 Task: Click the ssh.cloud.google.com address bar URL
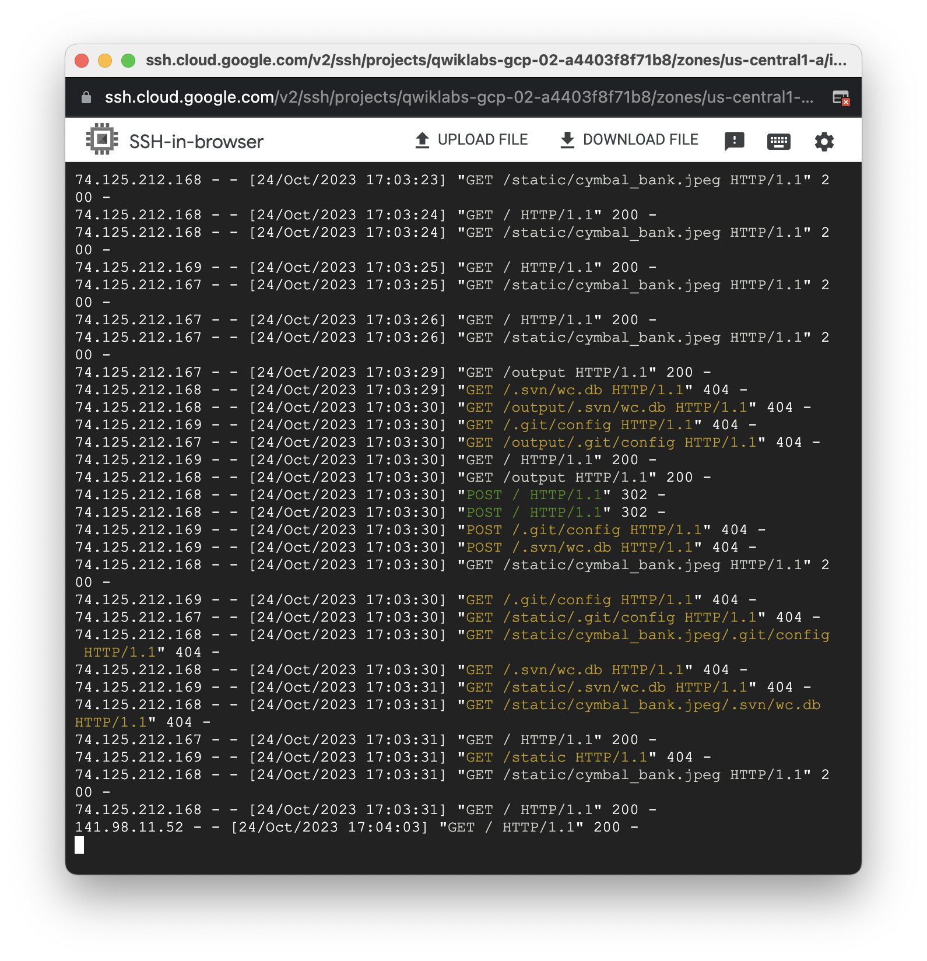click(x=459, y=97)
